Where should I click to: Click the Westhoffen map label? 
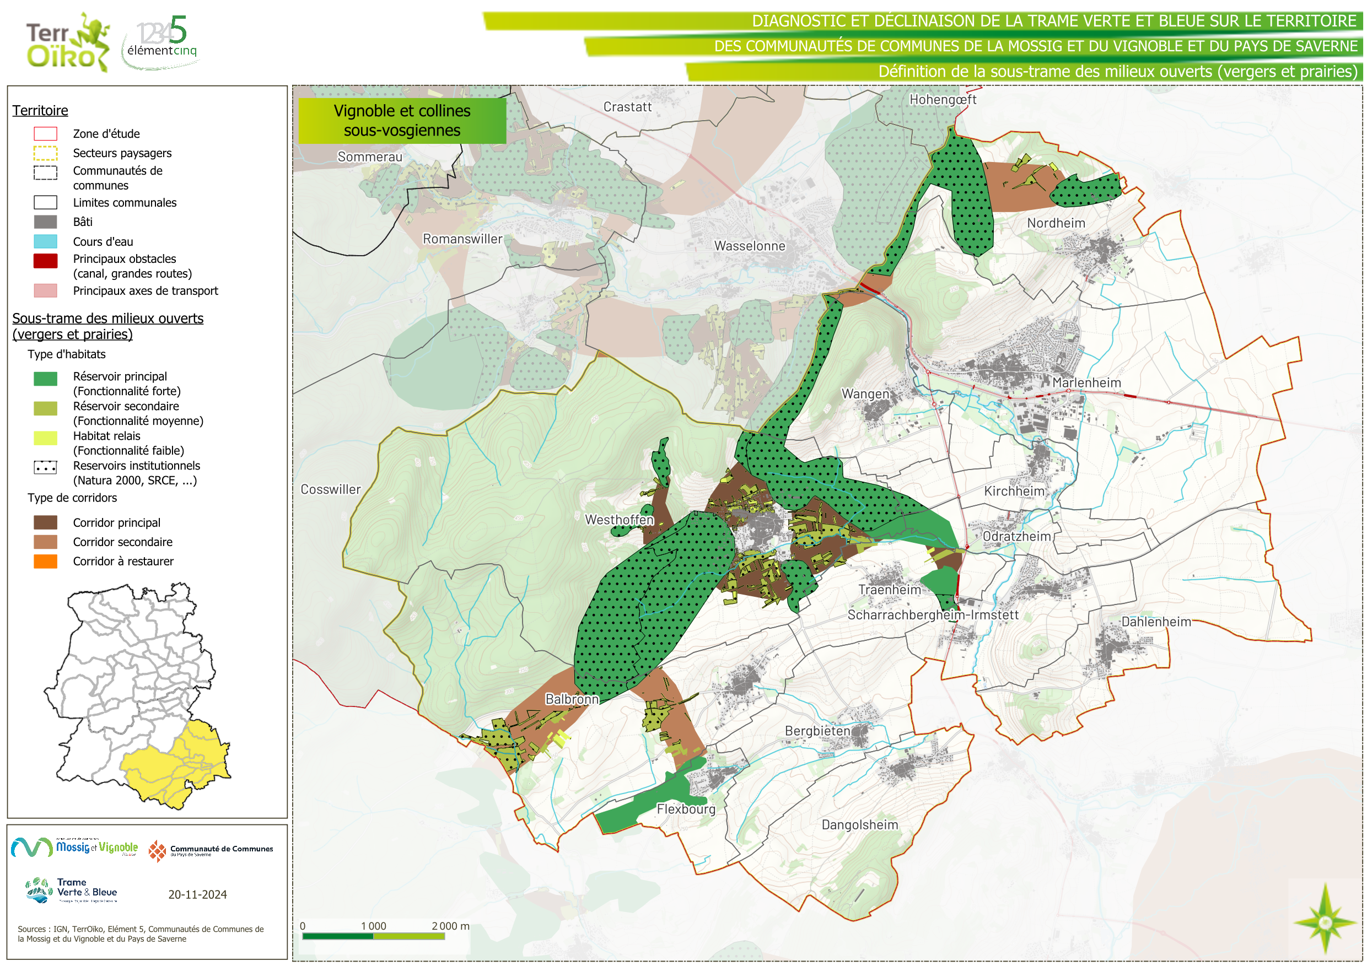tap(619, 520)
